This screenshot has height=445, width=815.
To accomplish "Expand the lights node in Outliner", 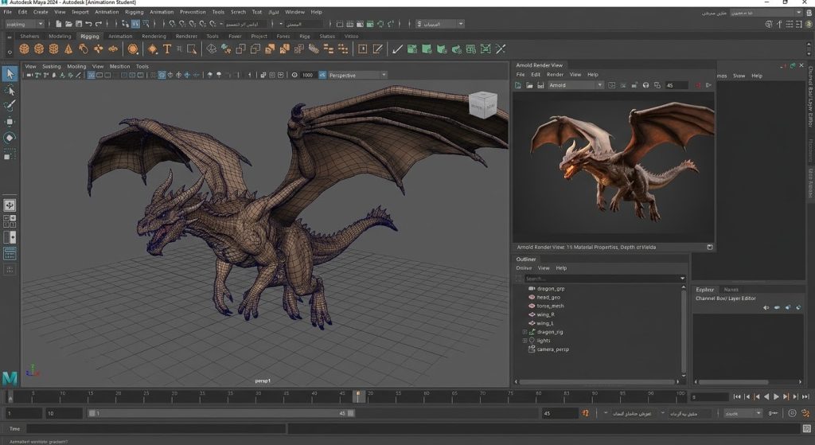I will pos(524,341).
